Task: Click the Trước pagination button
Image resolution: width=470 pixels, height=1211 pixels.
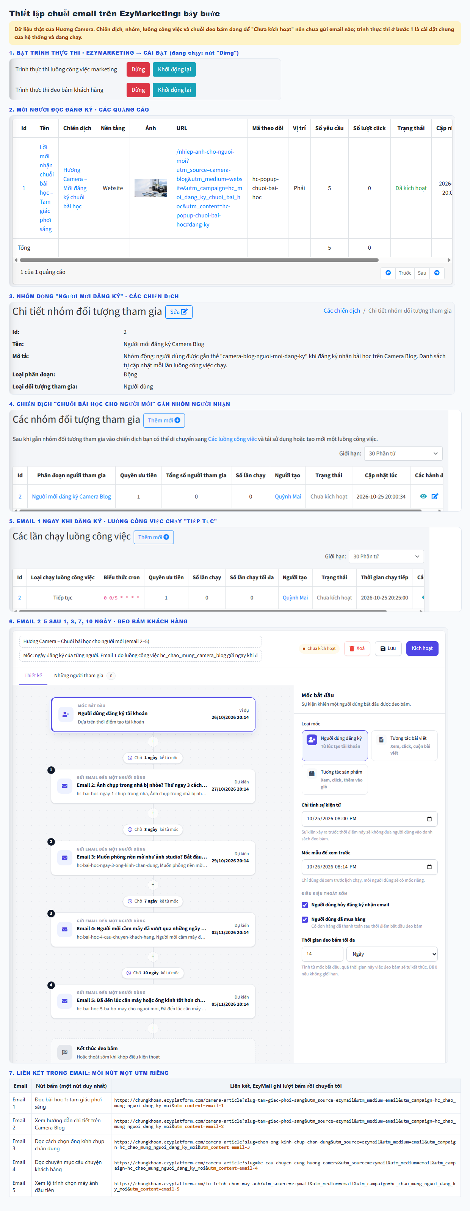Action: [x=405, y=273]
